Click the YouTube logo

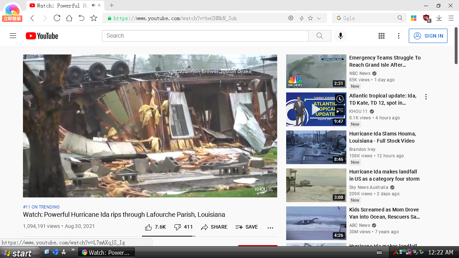click(x=42, y=36)
